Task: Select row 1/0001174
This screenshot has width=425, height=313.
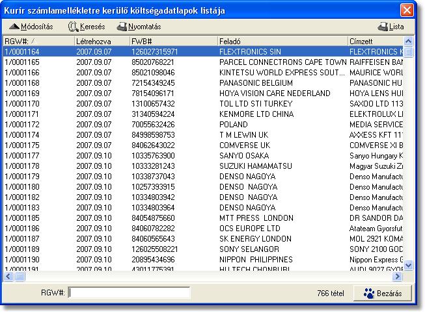Action: coord(203,134)
